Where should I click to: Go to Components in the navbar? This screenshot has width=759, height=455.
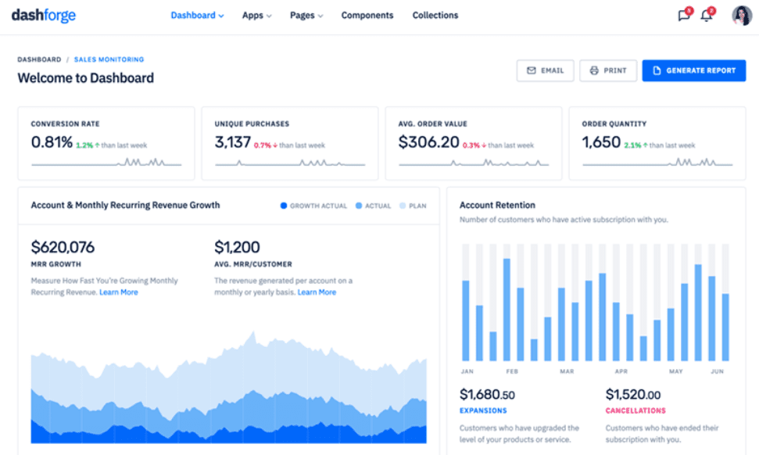pos(367,16)
